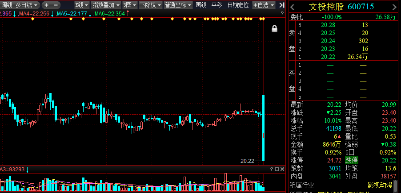Image resolution: width=401 pixels, height=193 pixels.
Task: Click 委差 value 26.58万
Action: pos(385,17)
